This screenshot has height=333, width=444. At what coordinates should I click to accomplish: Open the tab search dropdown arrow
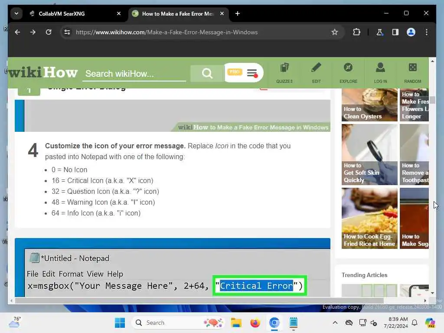coord(16,13)
